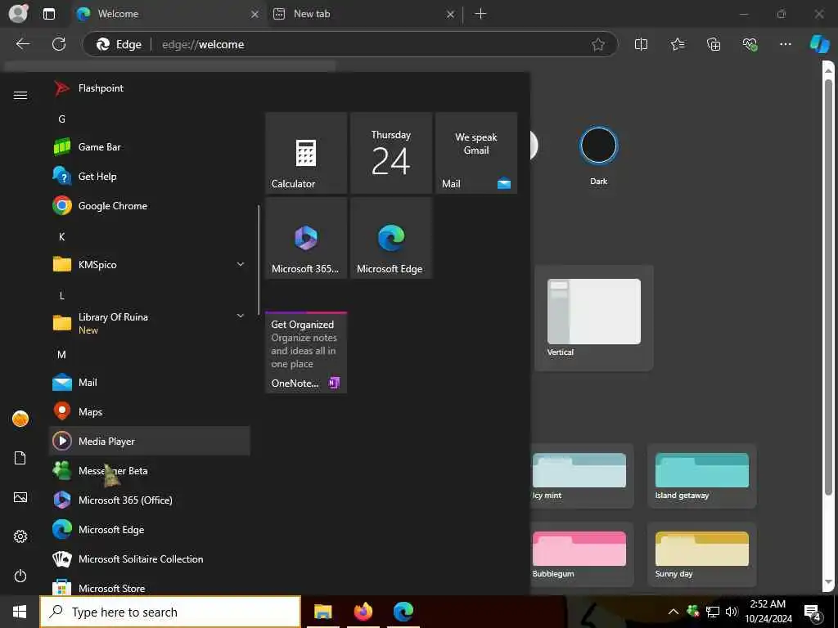The width and height of the screenshot is (838, 628).
Task: Open the Windows Start button
Action: [20, 612]
